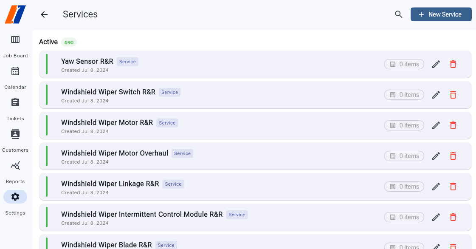Viewport: 476px width, 249px height.
Task: Open search for services
Action: coord(398,14)
